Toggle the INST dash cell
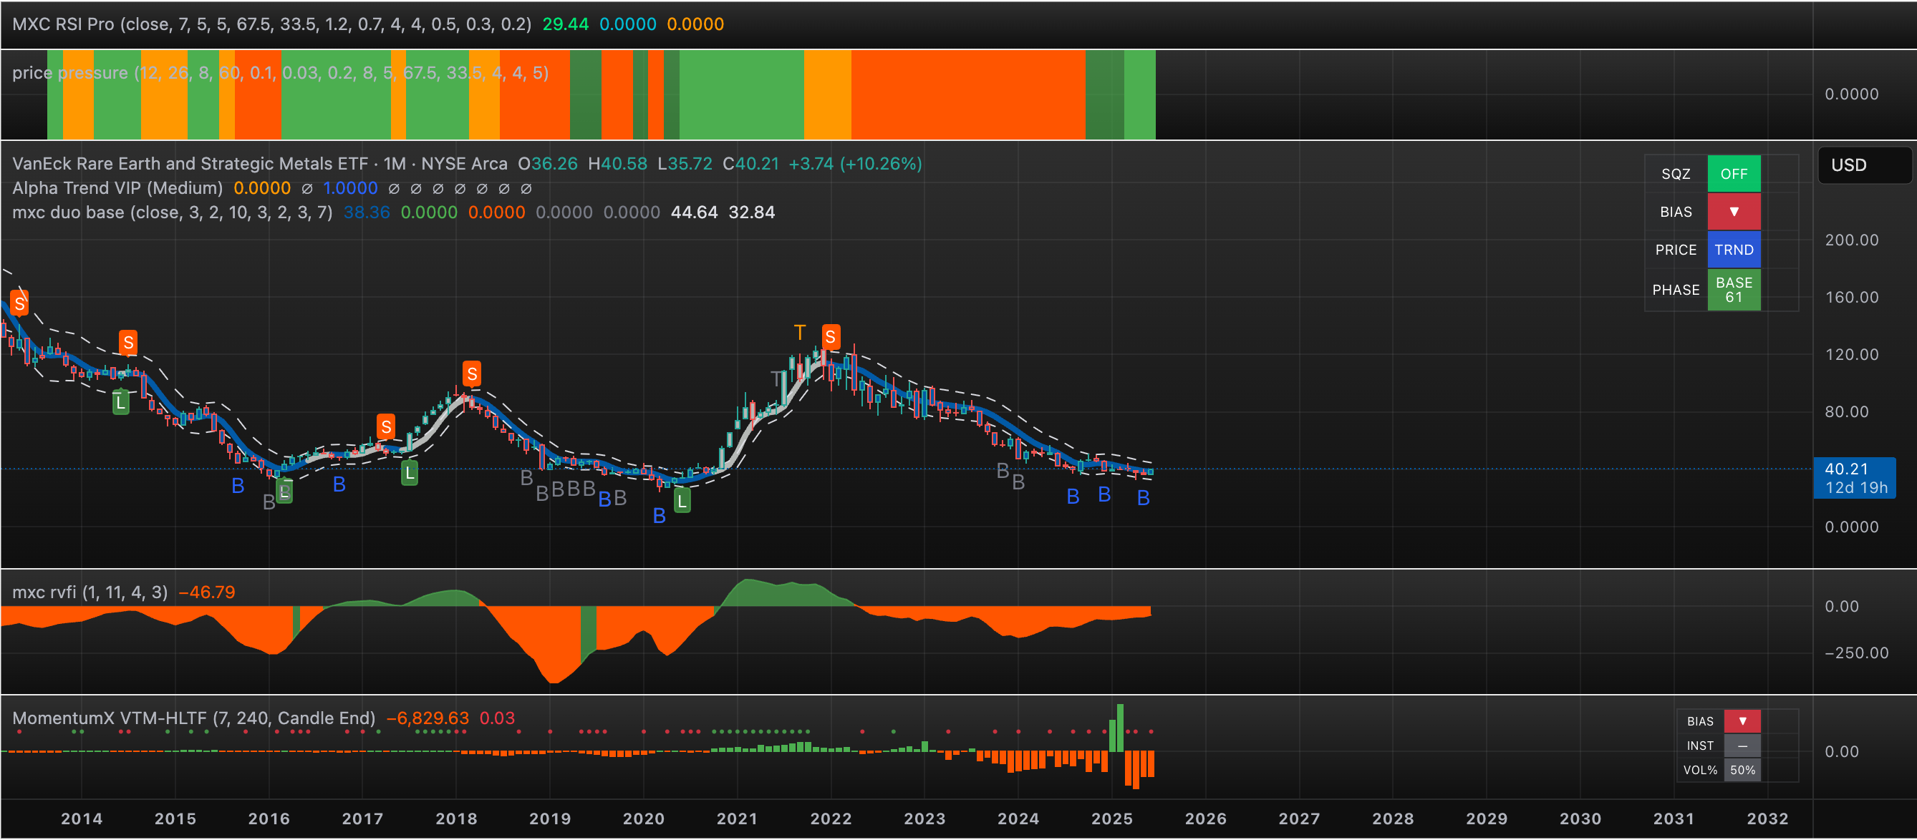This screenshot has height=840, width=1917. (1742, 745)
